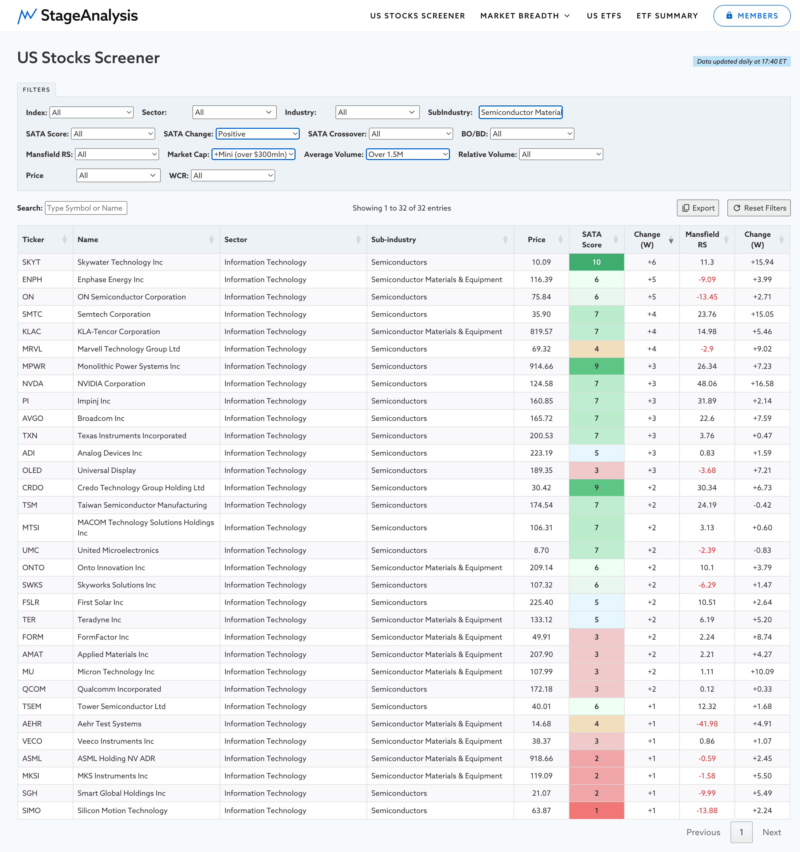Open the SubIndustry filter dropdown
The width and height of the screenshot is (800, 852).
point(520,112)
